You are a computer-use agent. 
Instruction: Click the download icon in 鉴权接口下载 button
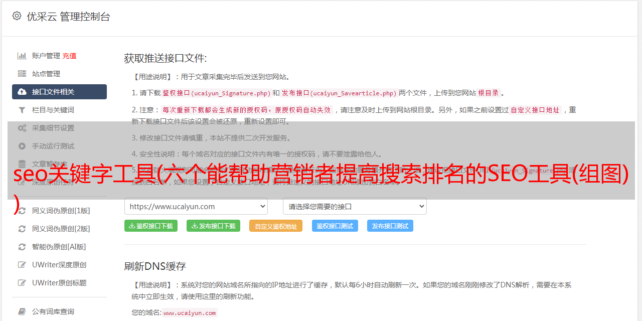tap(132, 226)
